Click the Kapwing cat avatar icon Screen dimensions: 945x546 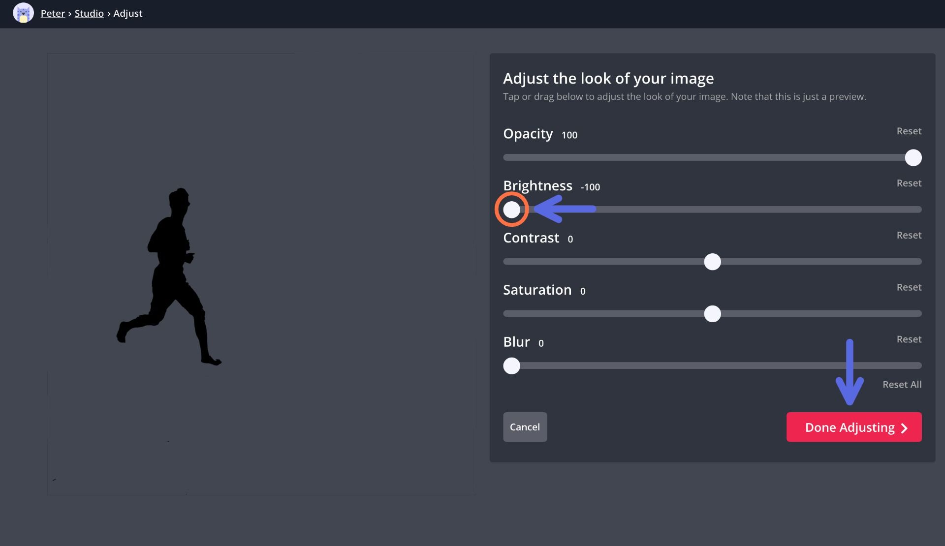coord(23,13)
